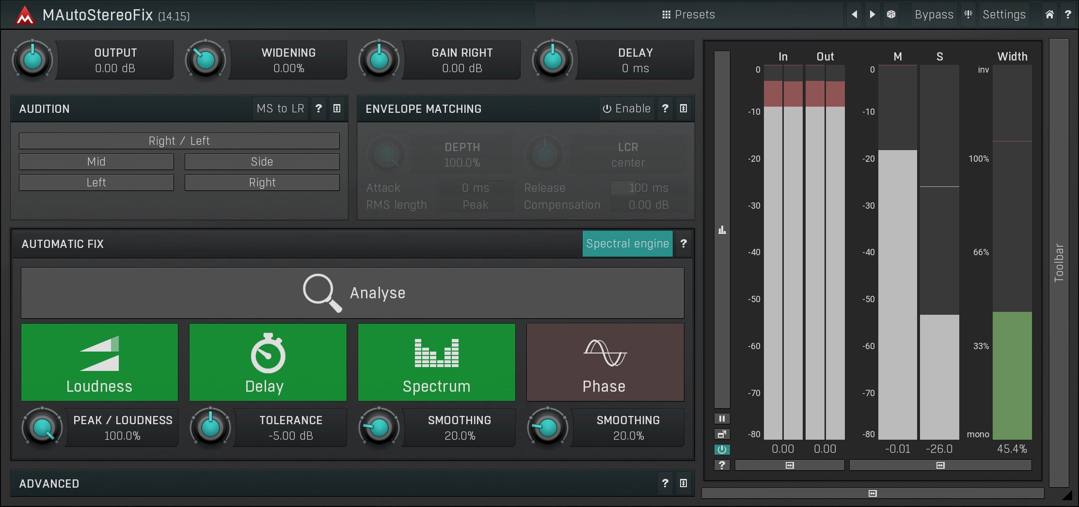Open the Settings menu
Screen dimensions: 1079x507
[1004, 15]
